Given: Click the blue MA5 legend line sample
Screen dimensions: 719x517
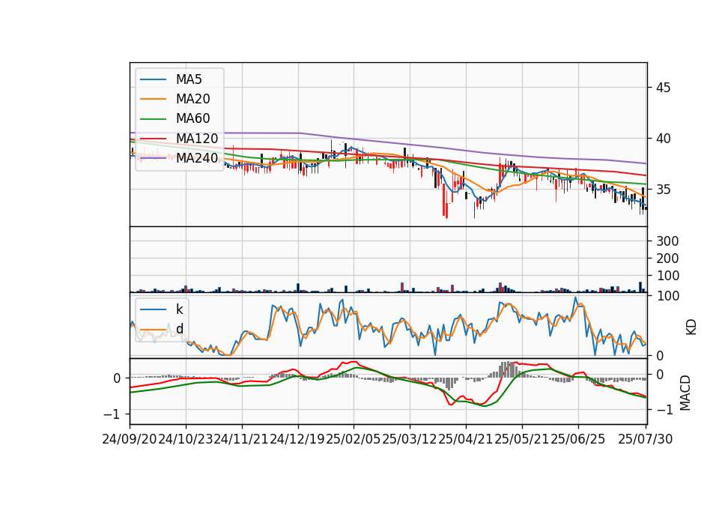Looking at the screenshot, I should coord(153,80).
